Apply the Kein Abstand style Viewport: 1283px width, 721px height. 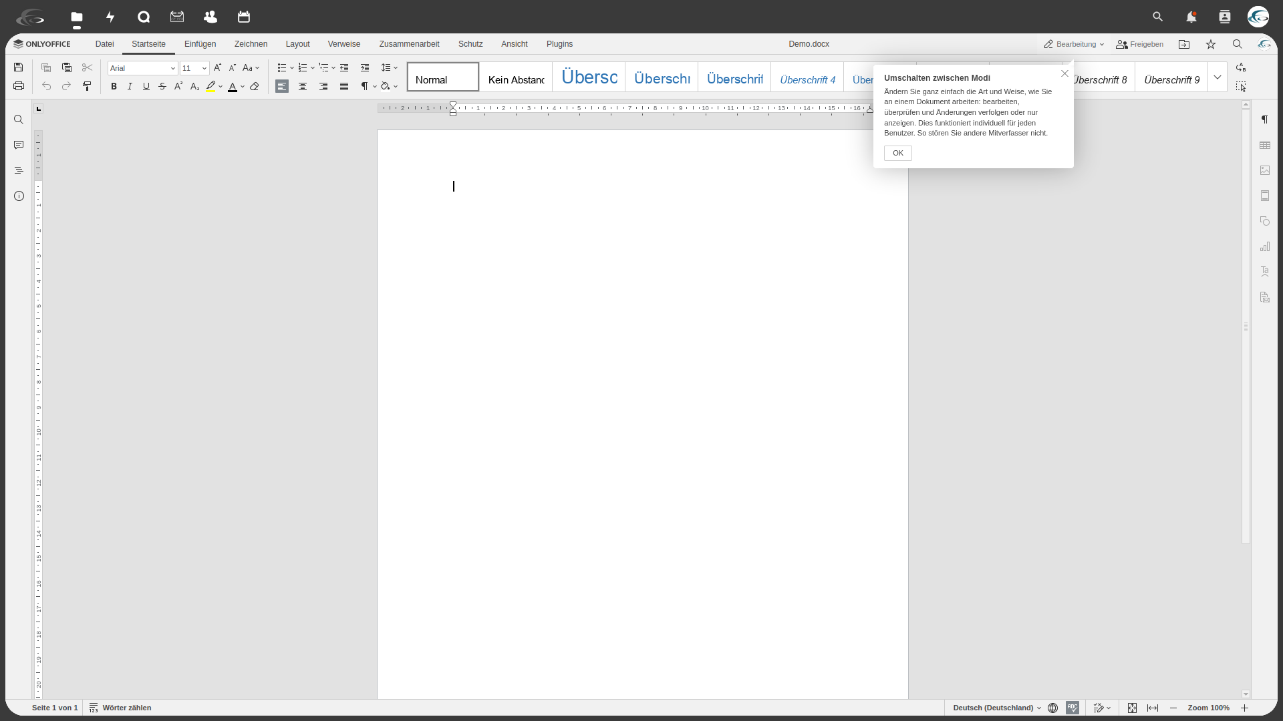516,77
